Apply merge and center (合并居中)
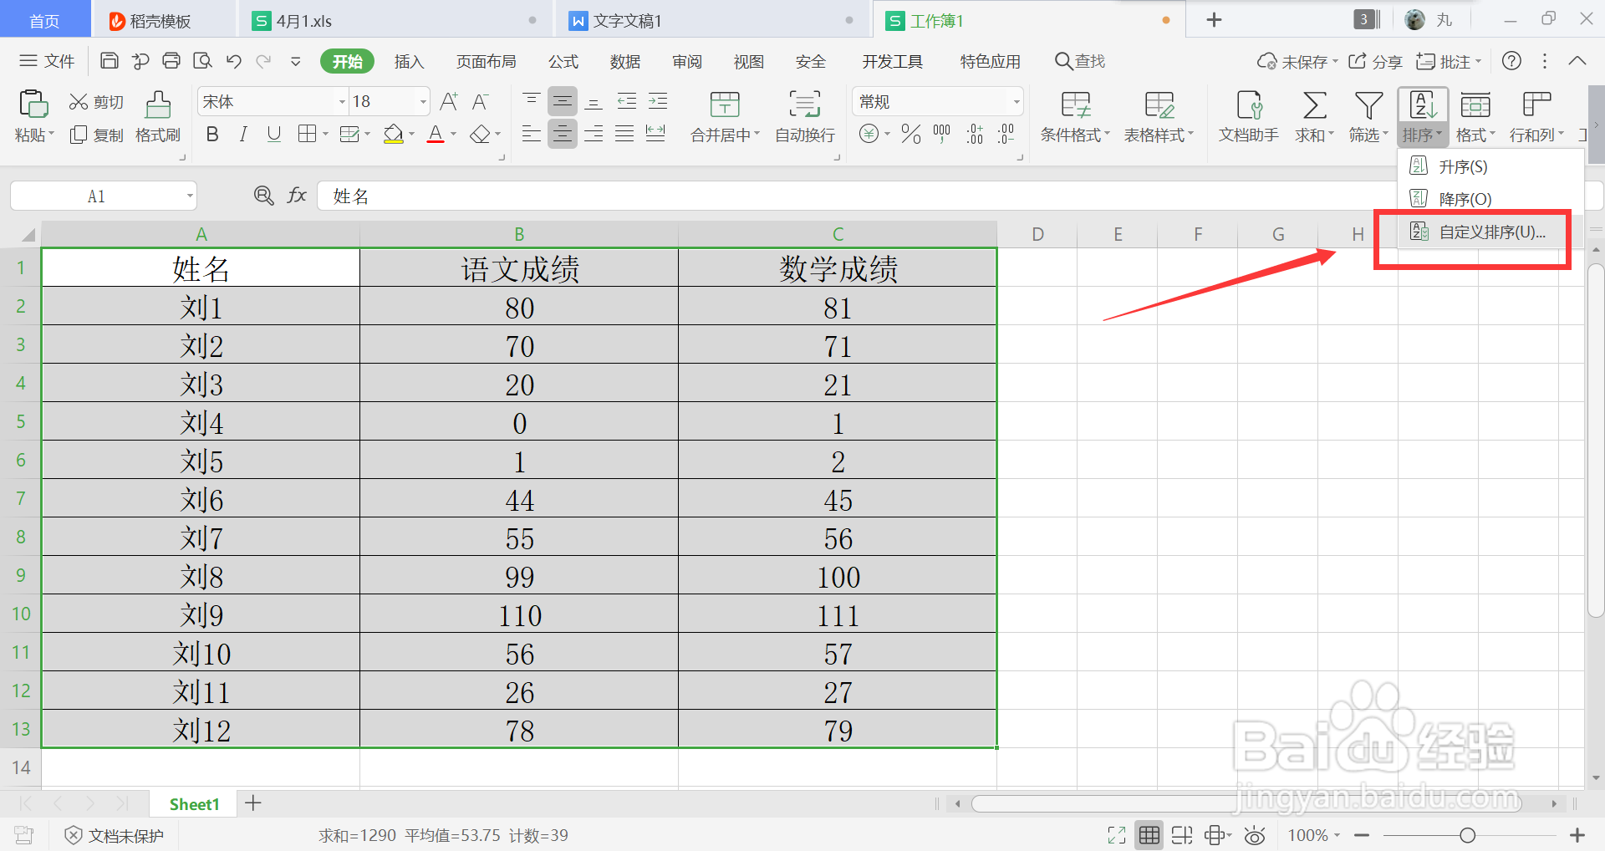The image size is (1605, 851). 723,117
